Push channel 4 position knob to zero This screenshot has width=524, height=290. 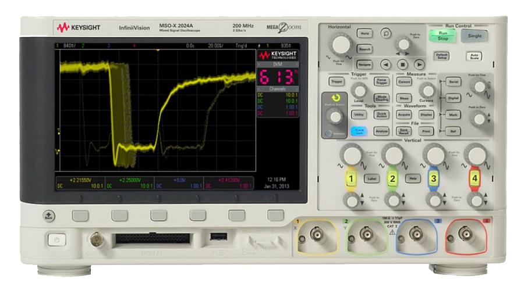[x=476, y=201]
